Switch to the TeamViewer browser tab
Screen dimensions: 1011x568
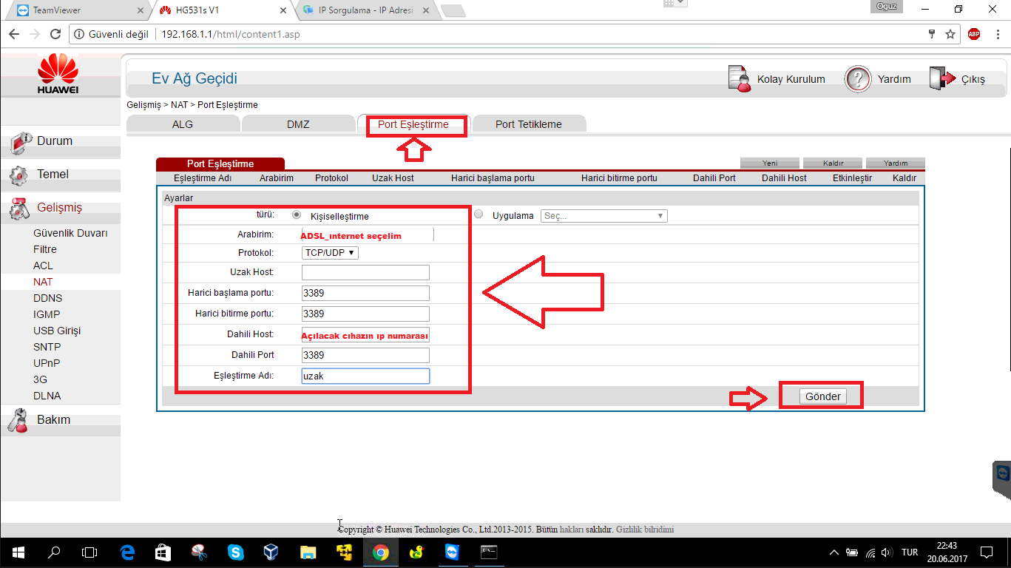[78, 10]
